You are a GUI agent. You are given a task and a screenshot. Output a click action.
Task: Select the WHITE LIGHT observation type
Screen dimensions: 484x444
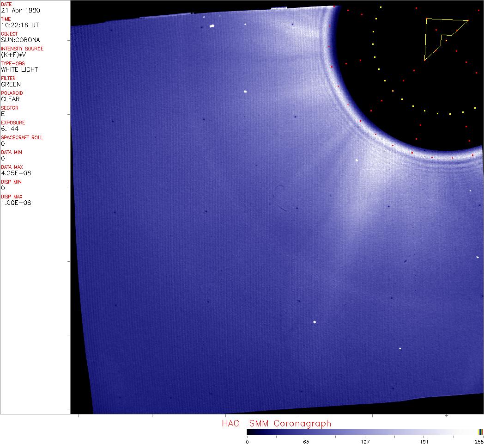click(x=19, y=69)
